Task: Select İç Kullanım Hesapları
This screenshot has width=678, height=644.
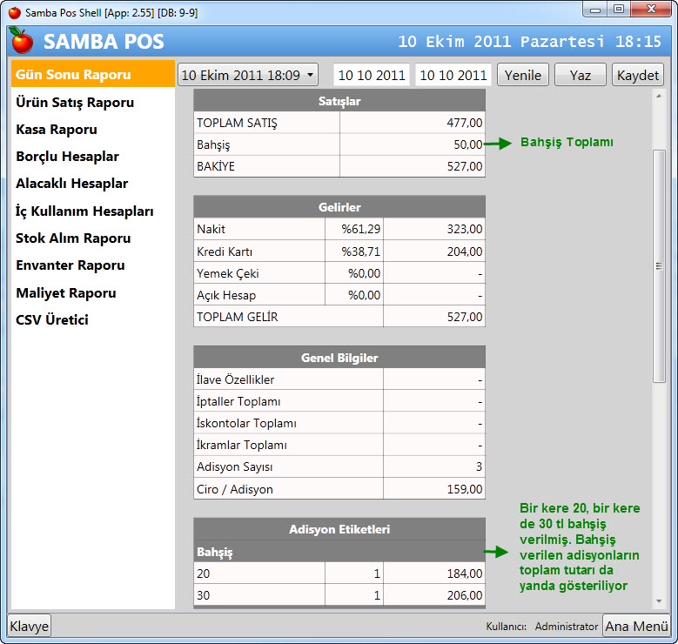Action: pyautogui.click(x=84, y=211)
